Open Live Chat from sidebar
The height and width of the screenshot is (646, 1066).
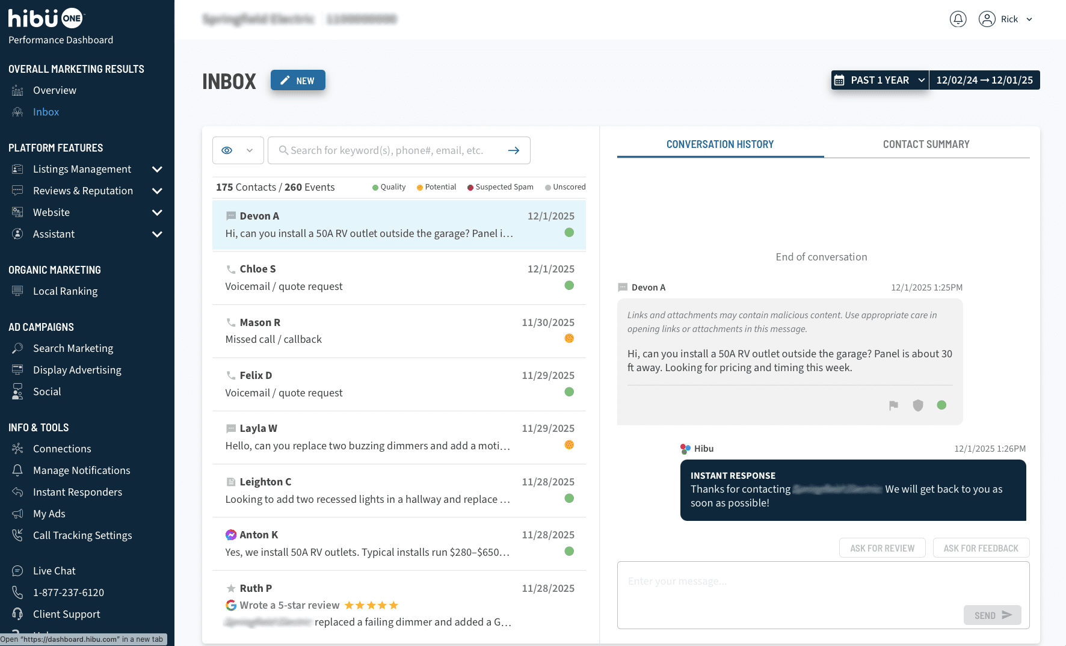54,571
